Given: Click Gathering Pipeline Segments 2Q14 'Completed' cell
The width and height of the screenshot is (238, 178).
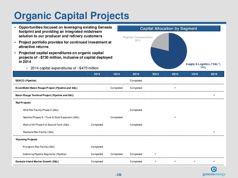Looking at the screenshot, I should 136,154.
